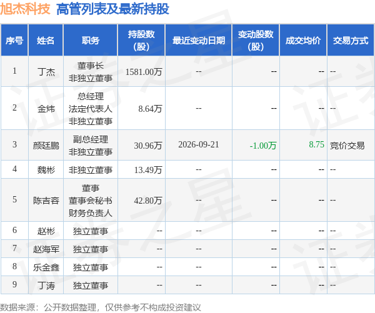Select the 8.75 average price value
The height and width of the screenshot is (313, 375).
(316, 144)
